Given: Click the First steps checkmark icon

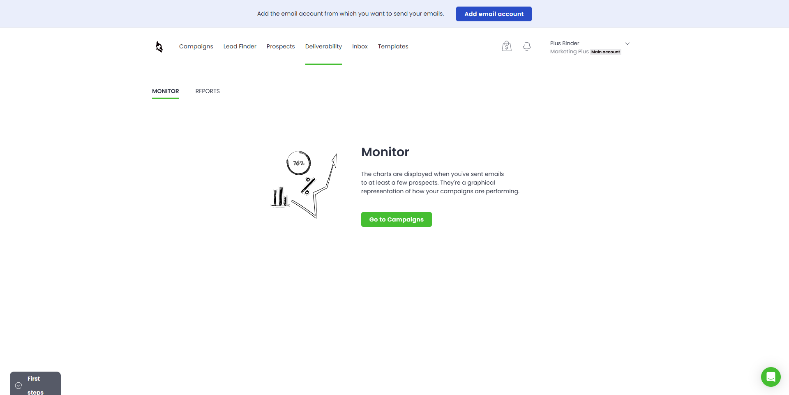Looking at the screenshot, I should pos(18,386).
